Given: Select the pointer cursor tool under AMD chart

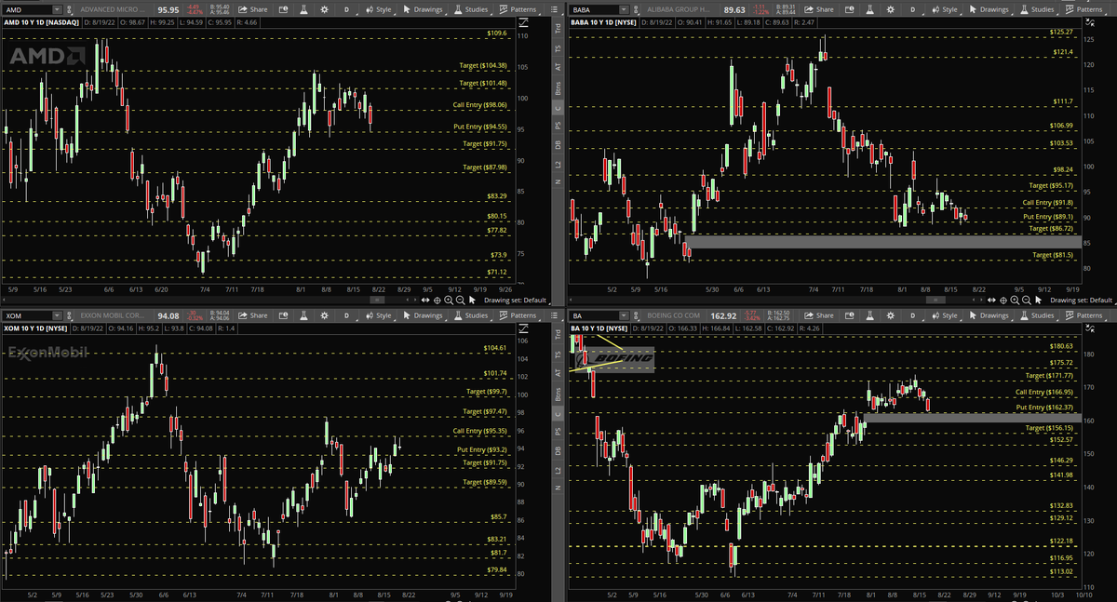Looking at the screenshot, I should point(472,301).
